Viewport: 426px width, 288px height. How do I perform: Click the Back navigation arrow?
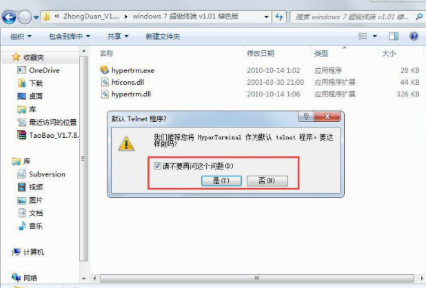(x=9, y=17)
